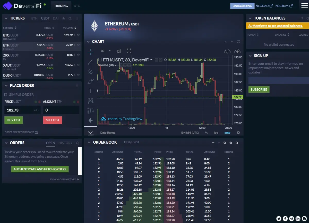Favorite the XAUT/USDT ticker star
The image size is (309, 223).
[78, 65]
